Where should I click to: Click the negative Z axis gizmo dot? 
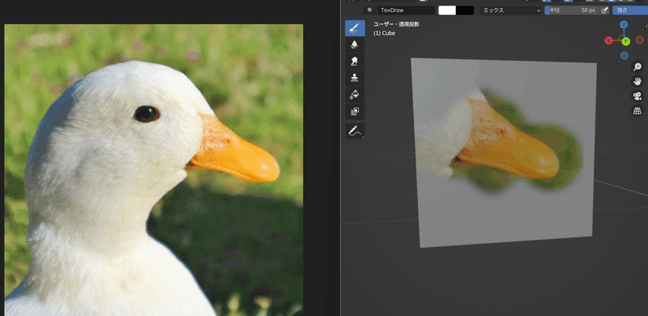[625, 55]
